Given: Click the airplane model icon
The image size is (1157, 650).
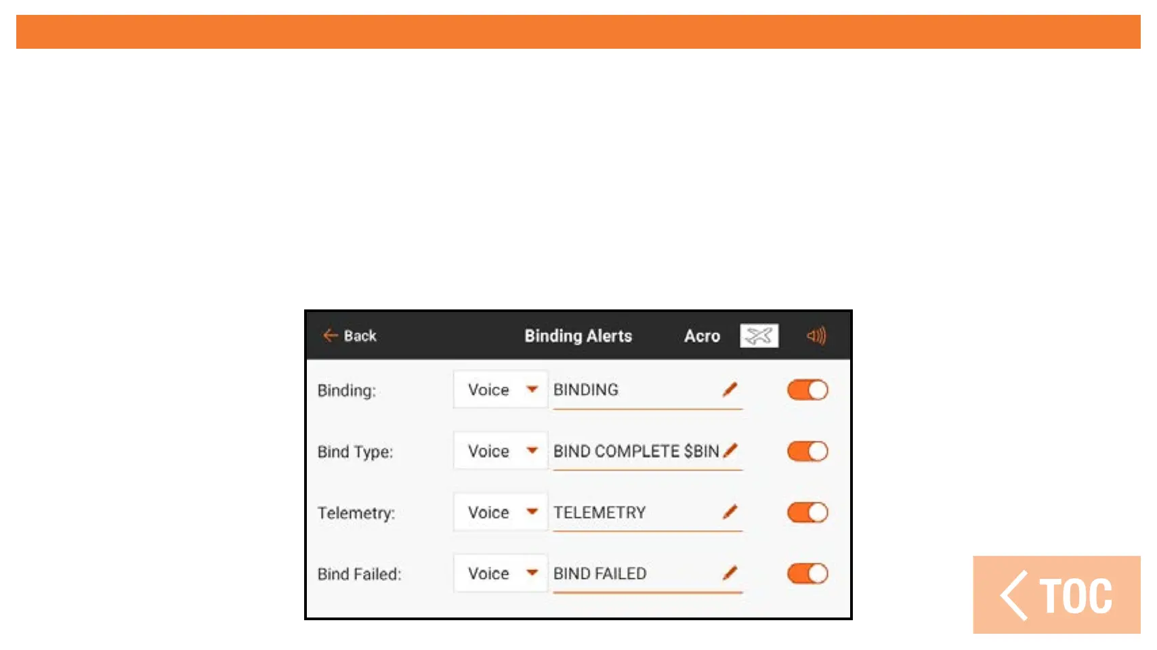Looking at the screenshot, I should click(x=759, y=335).
